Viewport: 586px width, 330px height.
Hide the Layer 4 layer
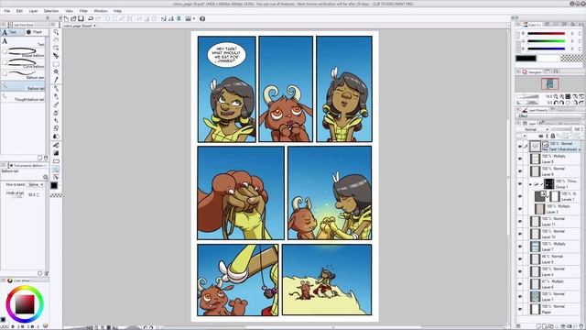[x=520, y=271]
